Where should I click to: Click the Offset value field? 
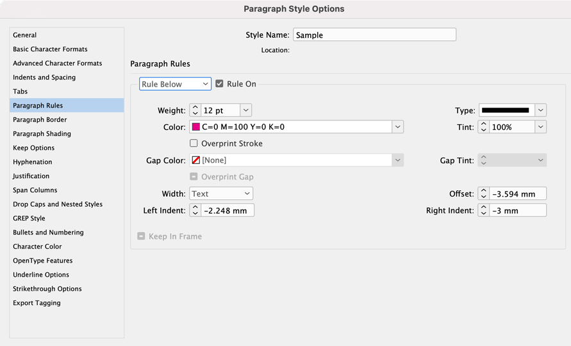coord(518,194)
